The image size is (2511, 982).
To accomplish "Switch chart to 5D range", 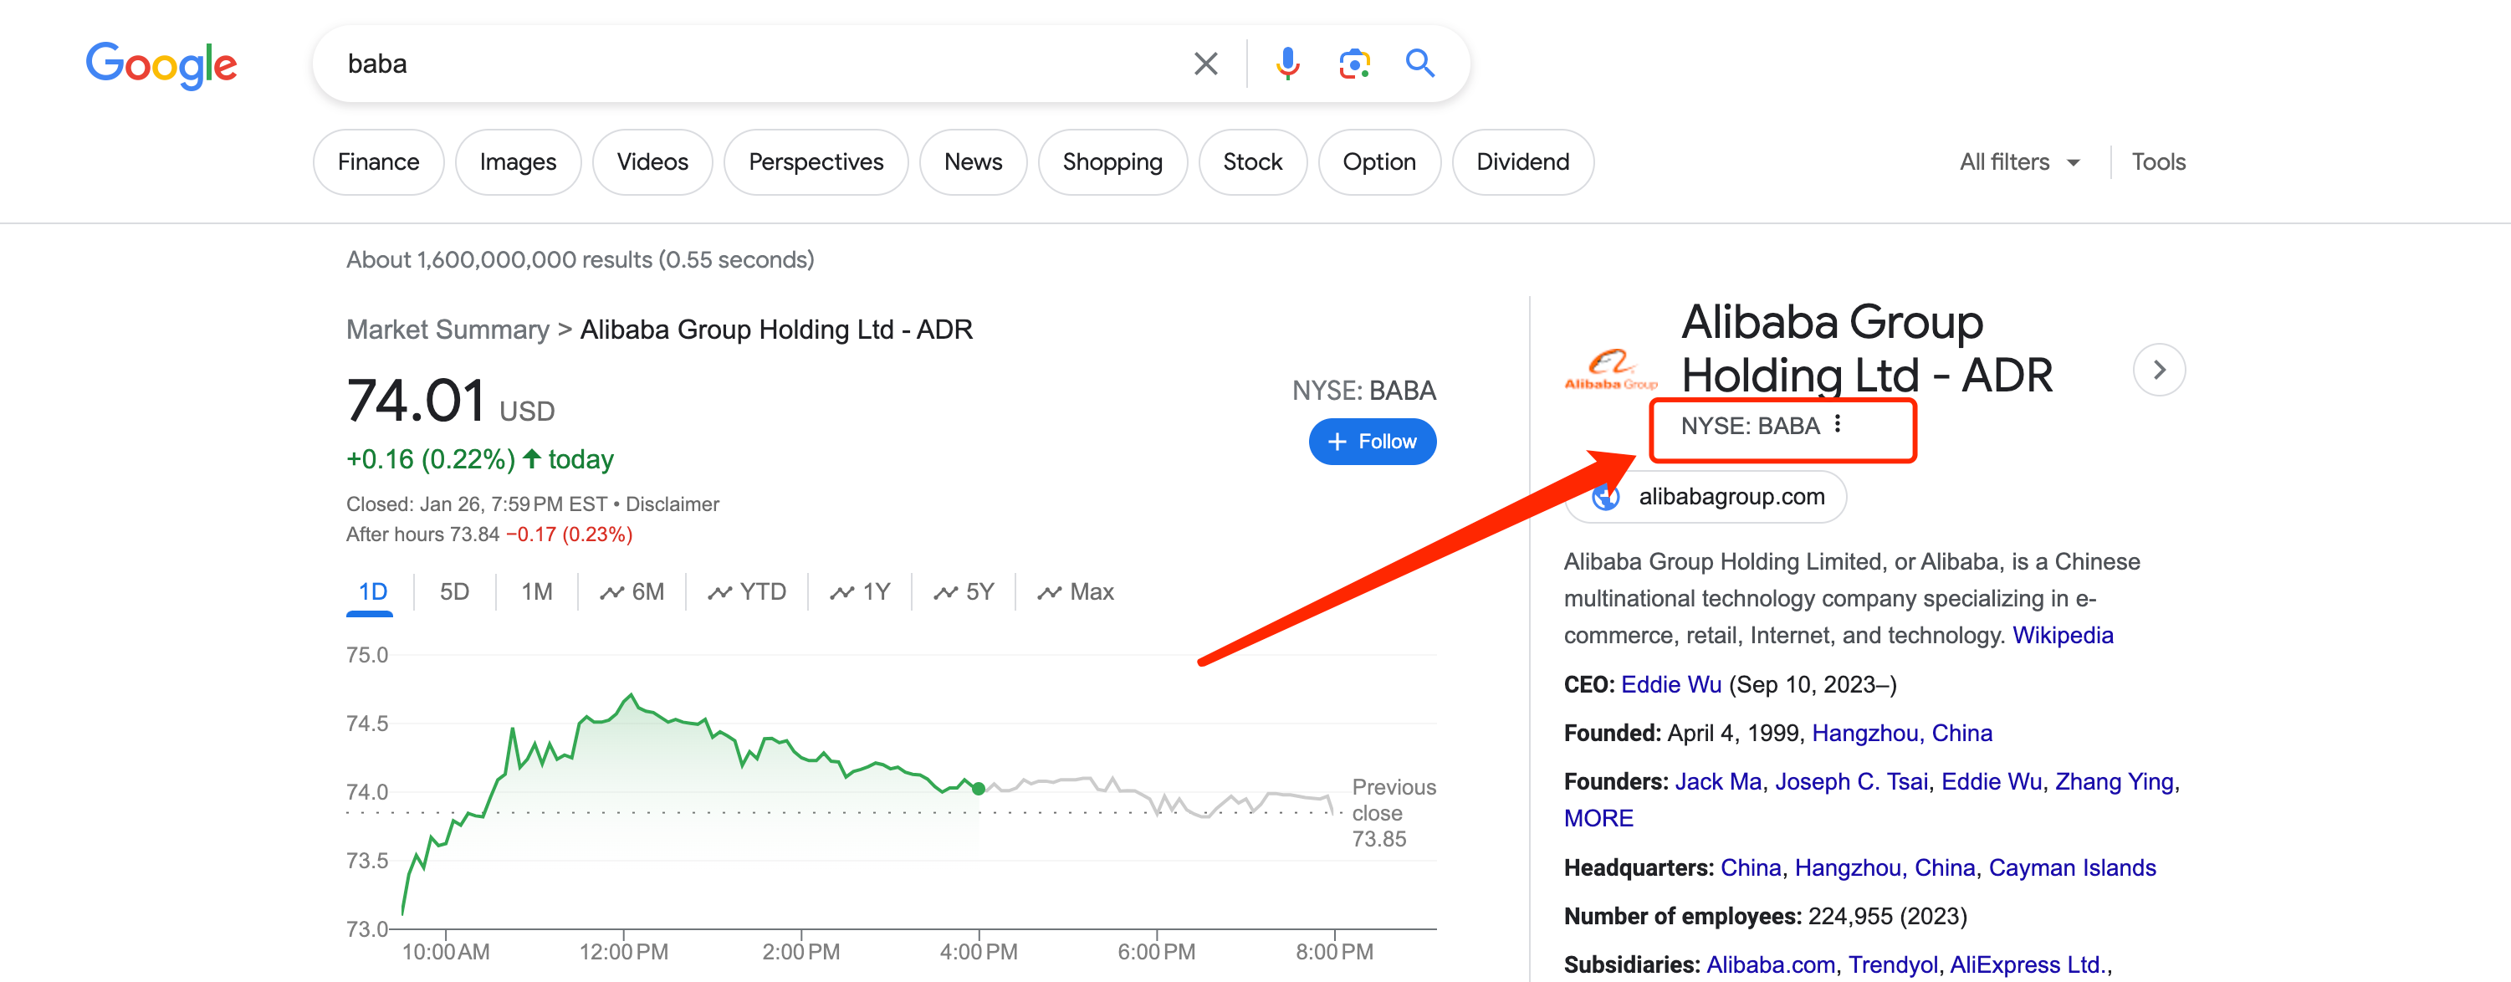I will coord(454,592).
